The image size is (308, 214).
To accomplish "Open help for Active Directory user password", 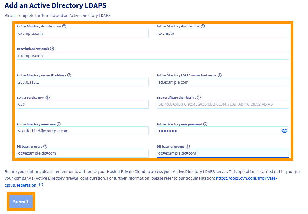I will (x=206, y=124).
